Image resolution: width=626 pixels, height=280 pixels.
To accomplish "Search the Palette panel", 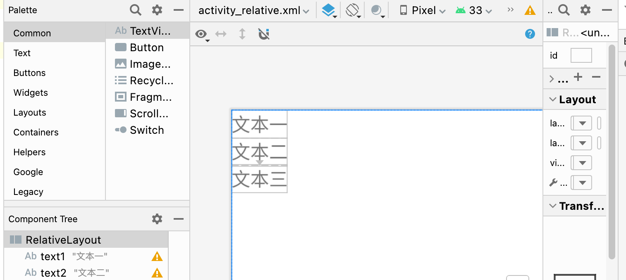I will coord(136,10).
